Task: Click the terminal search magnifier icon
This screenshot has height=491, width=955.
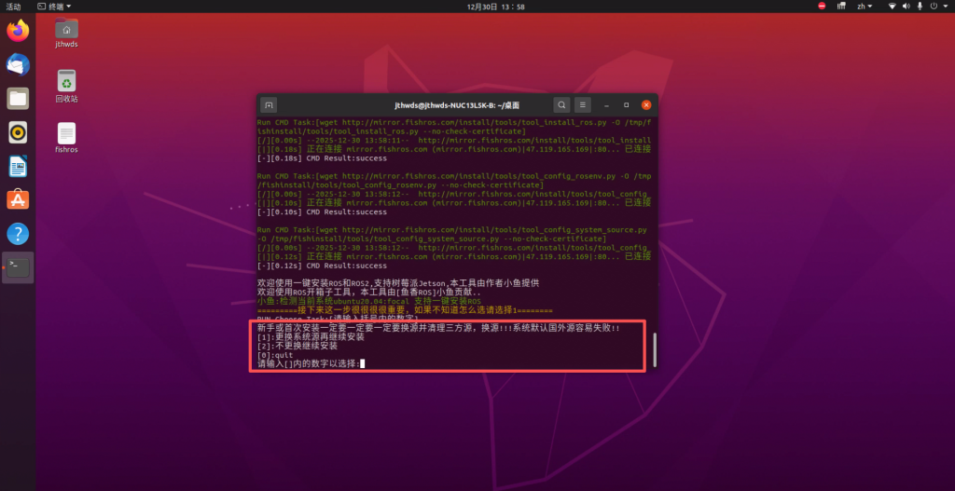Action: click(561, 105)
